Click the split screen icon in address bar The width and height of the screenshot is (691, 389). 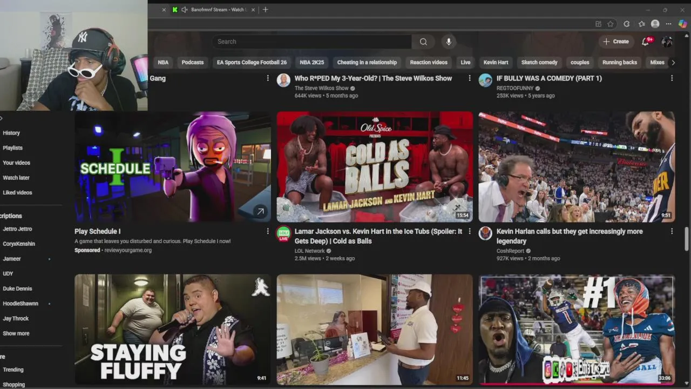(598, 24)
